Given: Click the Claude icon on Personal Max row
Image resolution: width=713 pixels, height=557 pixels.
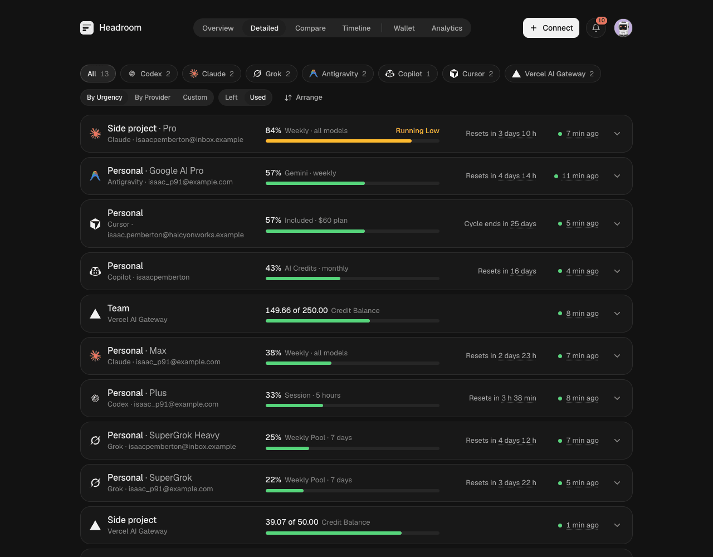Looking at the screenshot, I should pyautogui.click(x=95, y=356).
